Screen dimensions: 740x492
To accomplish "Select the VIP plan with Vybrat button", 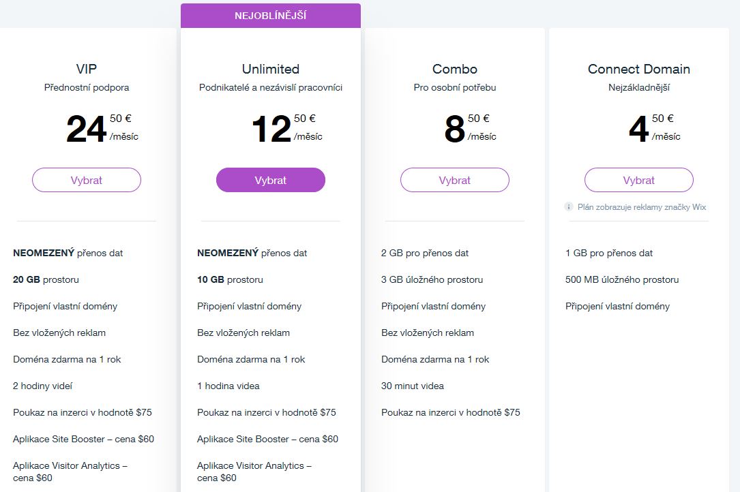I will tap(87, 181).
